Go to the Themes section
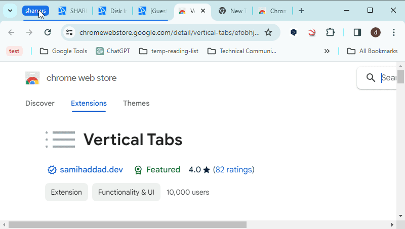 point(136,104)
